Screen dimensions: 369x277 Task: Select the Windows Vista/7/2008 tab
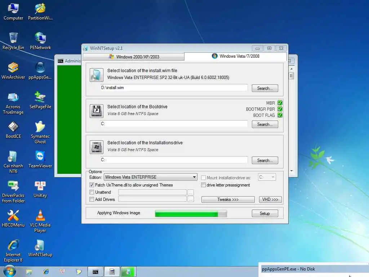(236, 56)
